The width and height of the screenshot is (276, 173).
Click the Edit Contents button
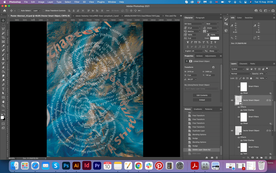[x=202, y=95]
